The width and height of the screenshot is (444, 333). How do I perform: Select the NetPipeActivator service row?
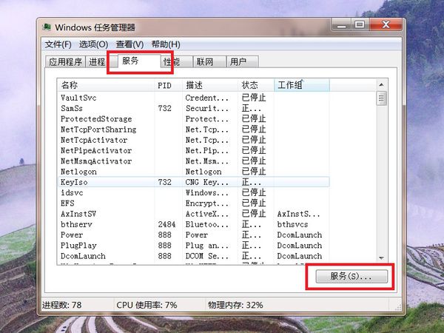tap(193, 150)
